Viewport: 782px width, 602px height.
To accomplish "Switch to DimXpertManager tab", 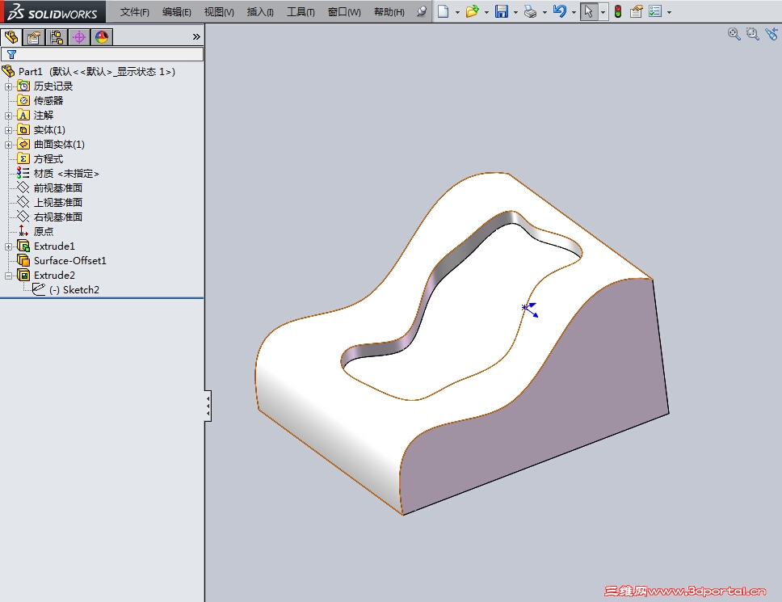I will tap(79, 37).
